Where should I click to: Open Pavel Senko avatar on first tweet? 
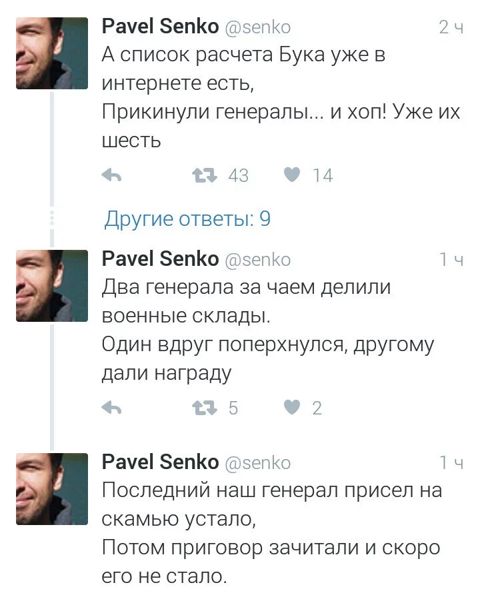52,53
